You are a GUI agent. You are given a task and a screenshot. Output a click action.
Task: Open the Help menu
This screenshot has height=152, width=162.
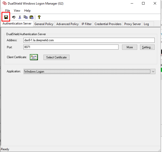(27, 11)
